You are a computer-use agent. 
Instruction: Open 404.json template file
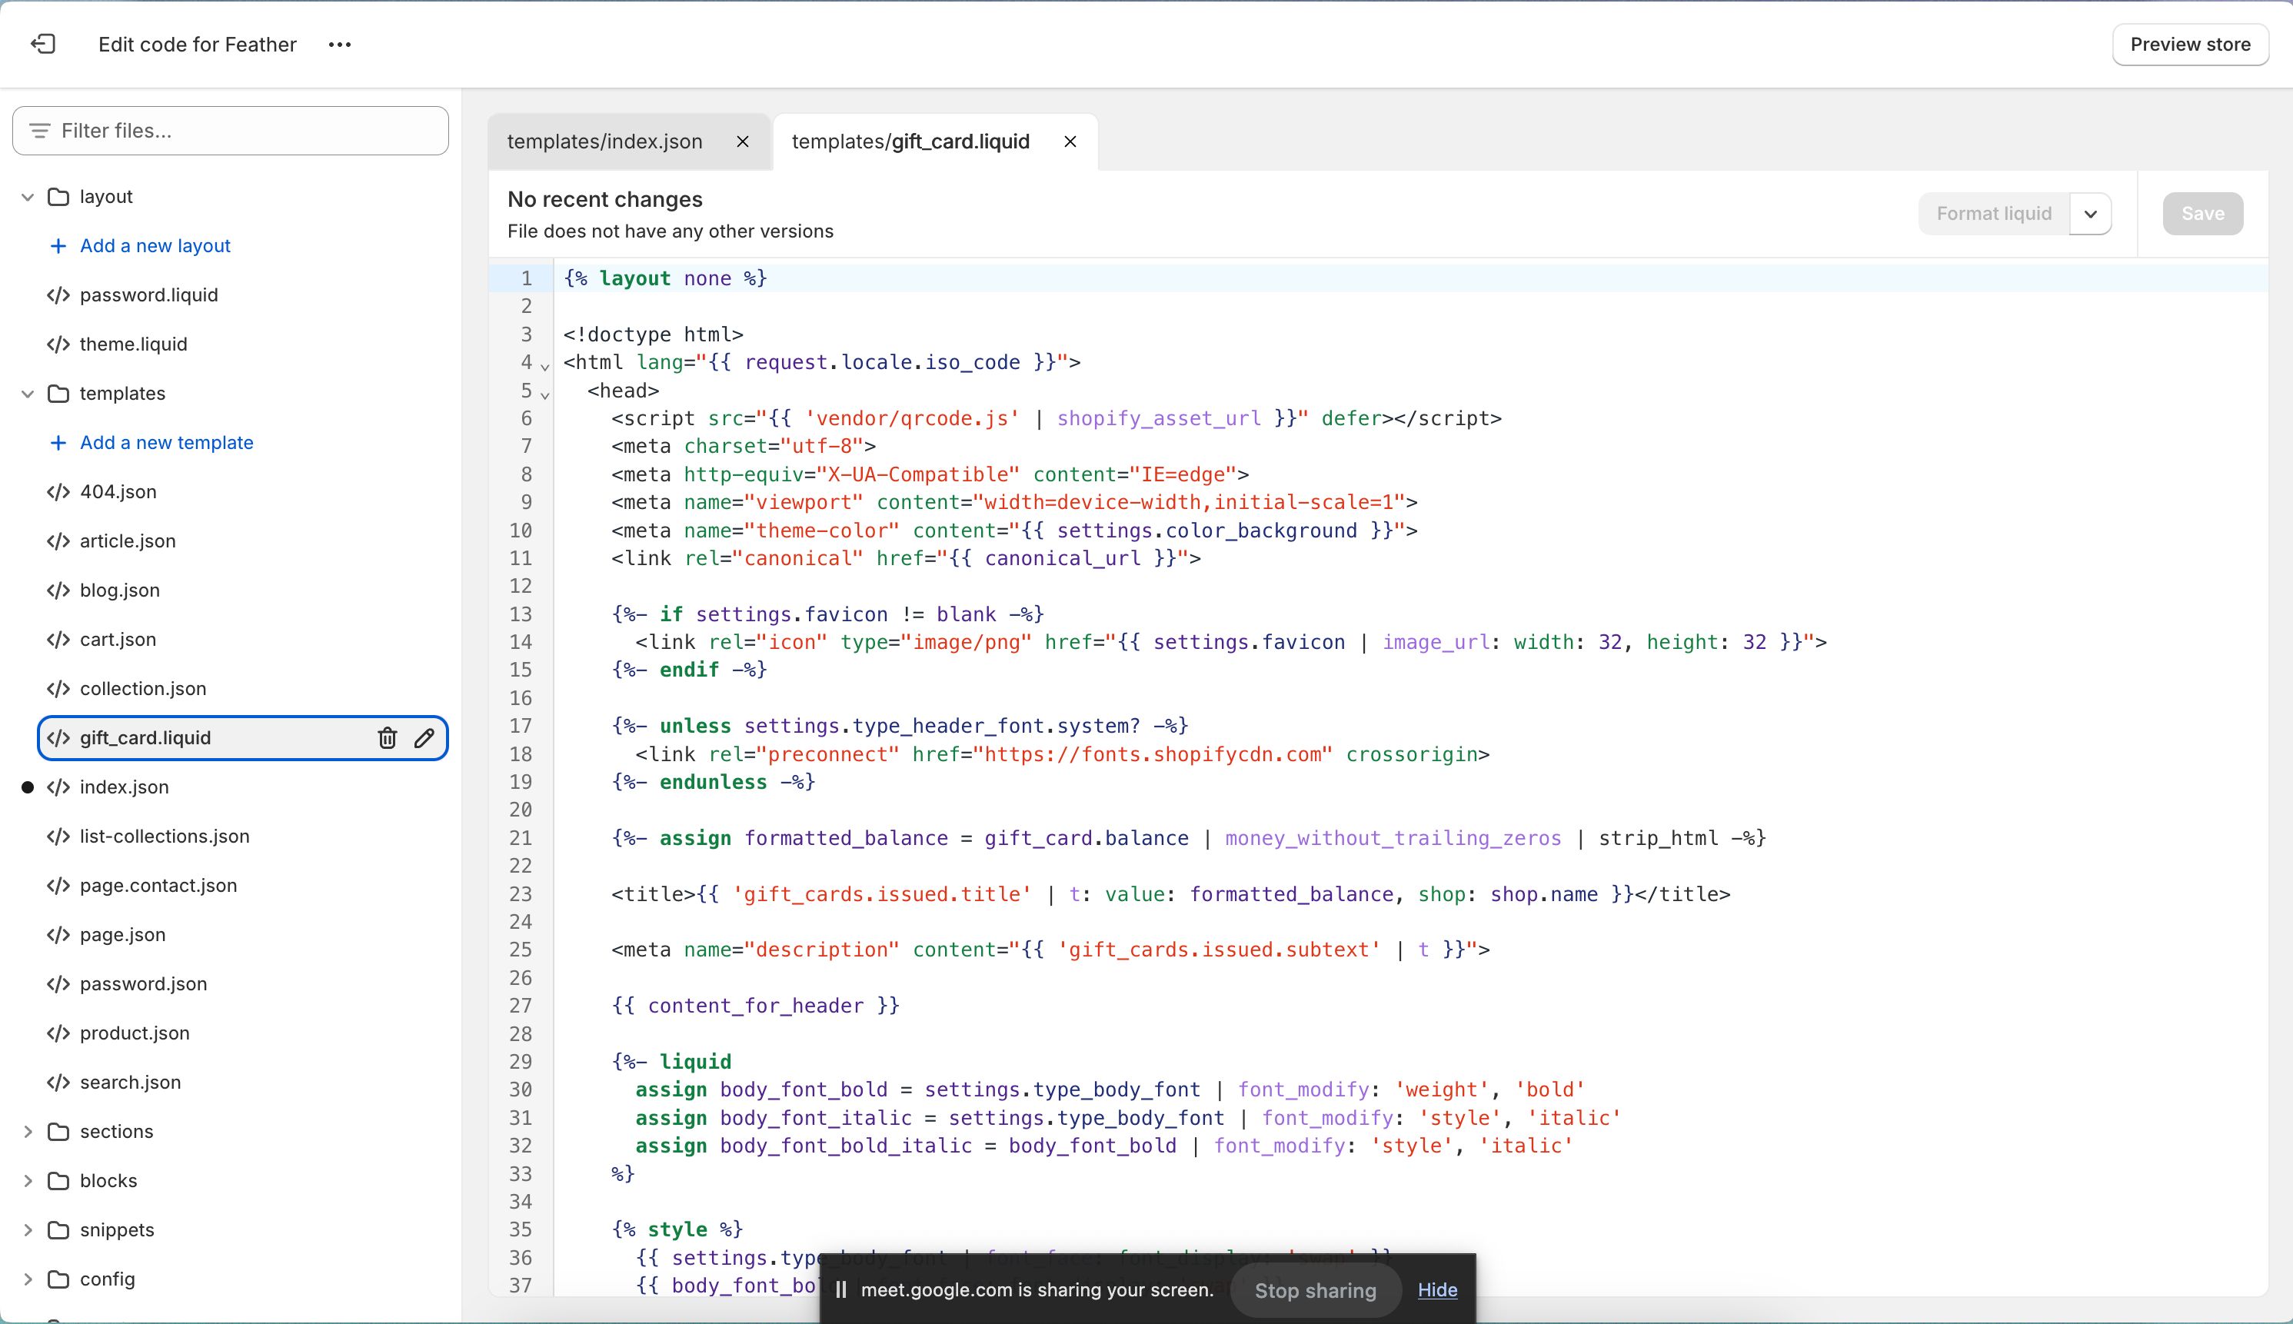(x=118, y=492)
